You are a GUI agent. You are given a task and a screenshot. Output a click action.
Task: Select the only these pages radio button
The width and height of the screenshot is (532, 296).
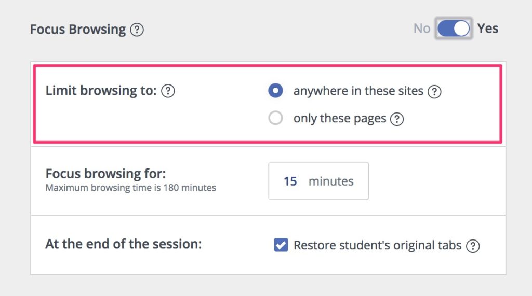tap(275, 118)
